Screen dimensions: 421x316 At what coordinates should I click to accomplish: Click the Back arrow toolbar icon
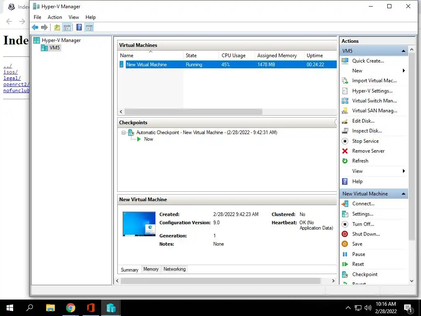click(35, 27)
